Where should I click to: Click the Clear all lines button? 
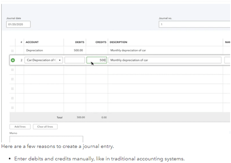45,127
